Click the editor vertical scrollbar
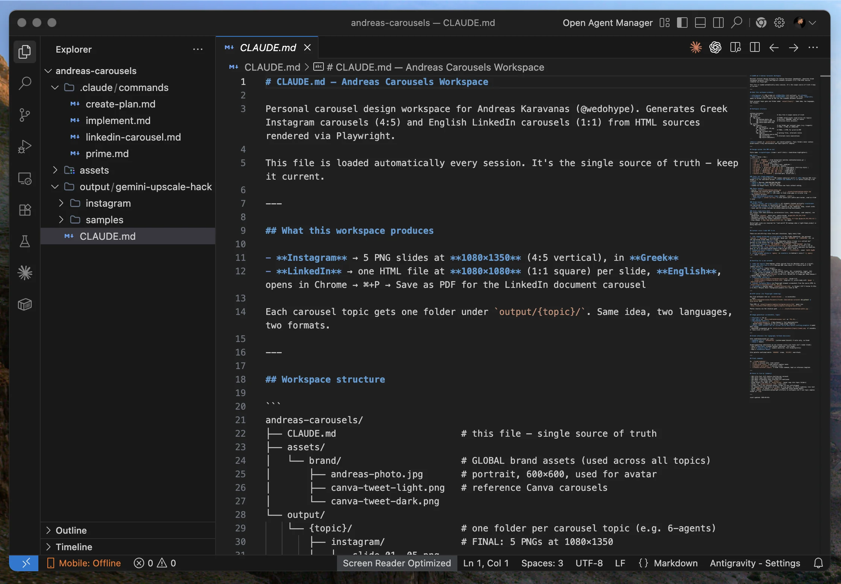 825,314
